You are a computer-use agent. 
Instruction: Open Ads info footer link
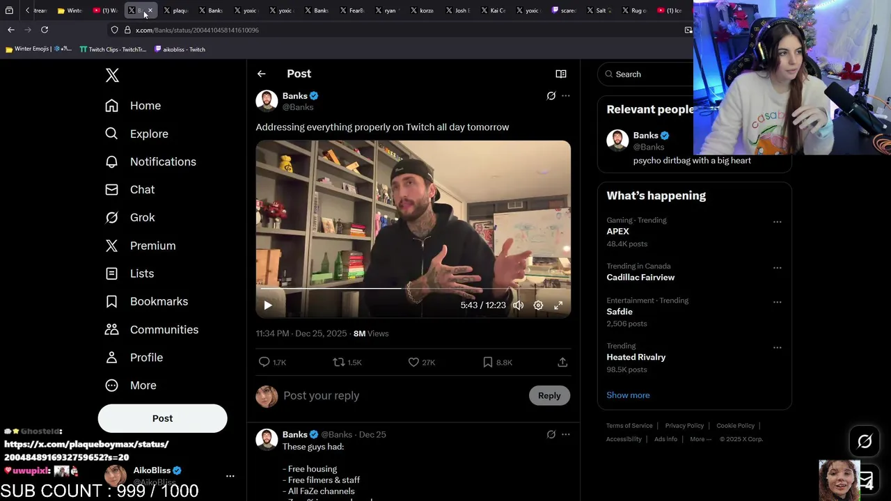(665, 439)
